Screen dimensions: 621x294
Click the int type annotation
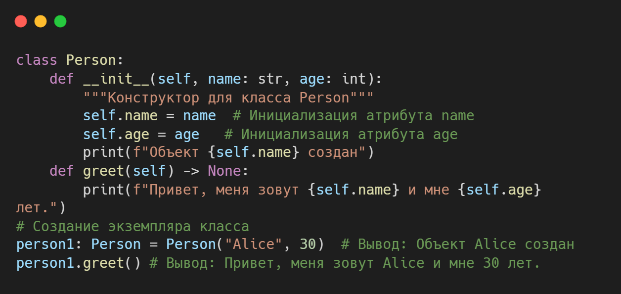point(354,79)
